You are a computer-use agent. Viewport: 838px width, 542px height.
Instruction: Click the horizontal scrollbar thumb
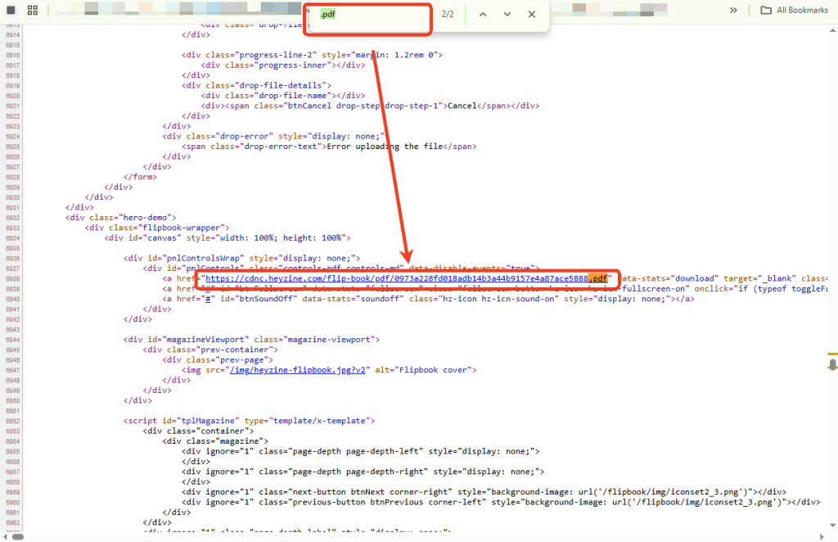pyautogui.click(x=18, y=536)
